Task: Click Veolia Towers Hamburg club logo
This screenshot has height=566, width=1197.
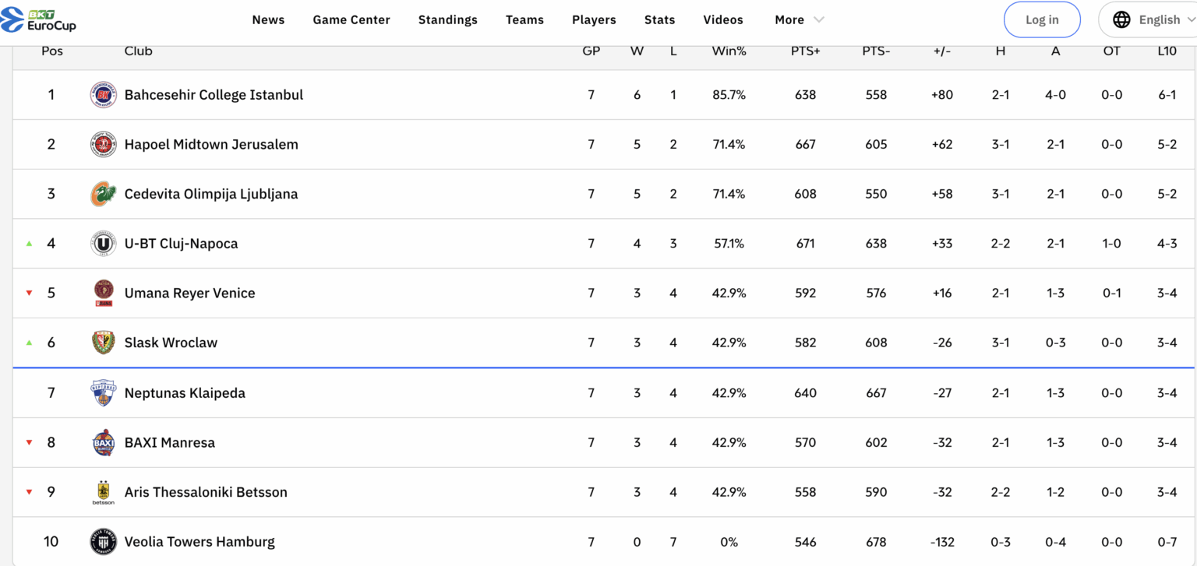Action: pyautogui.click(x=103, y=542)
